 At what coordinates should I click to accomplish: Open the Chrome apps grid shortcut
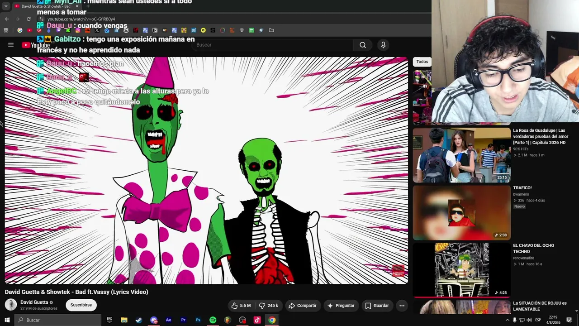coord(6,30)
